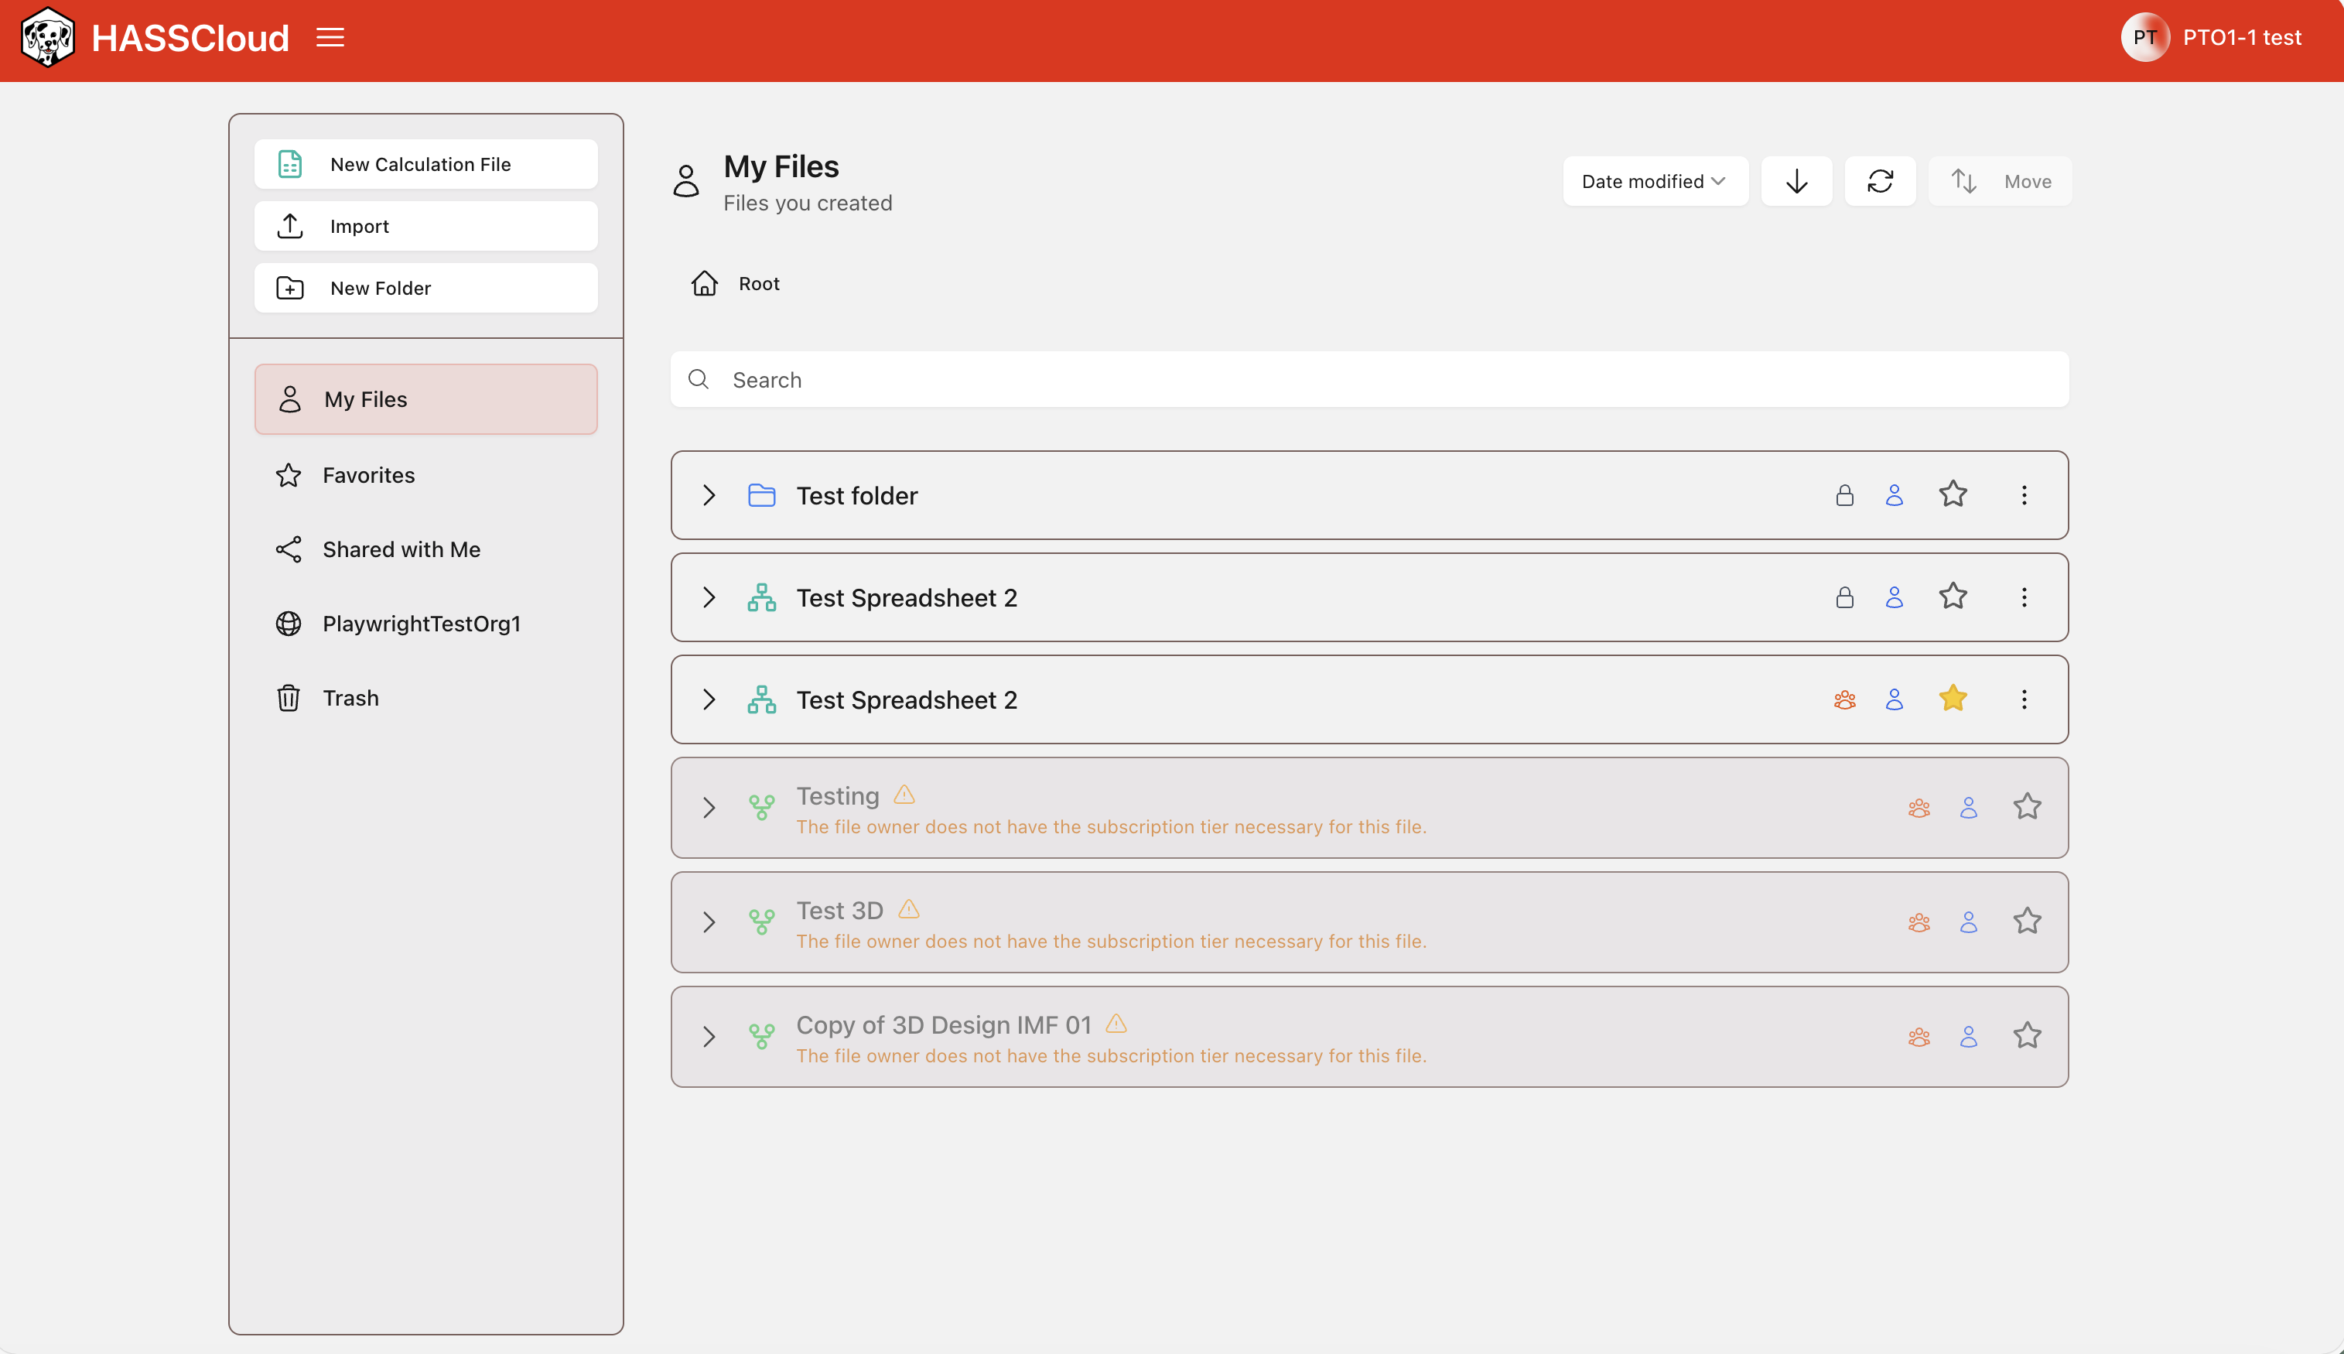Click the My Files heading person icon
Screen dimensions: 2344x1354
pyautogui.click(x=685, y=181)
